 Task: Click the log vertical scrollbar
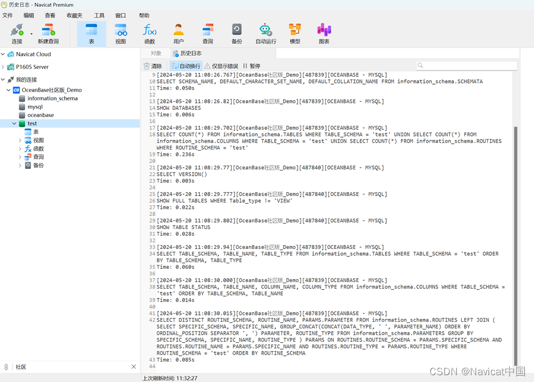point(516,246)
